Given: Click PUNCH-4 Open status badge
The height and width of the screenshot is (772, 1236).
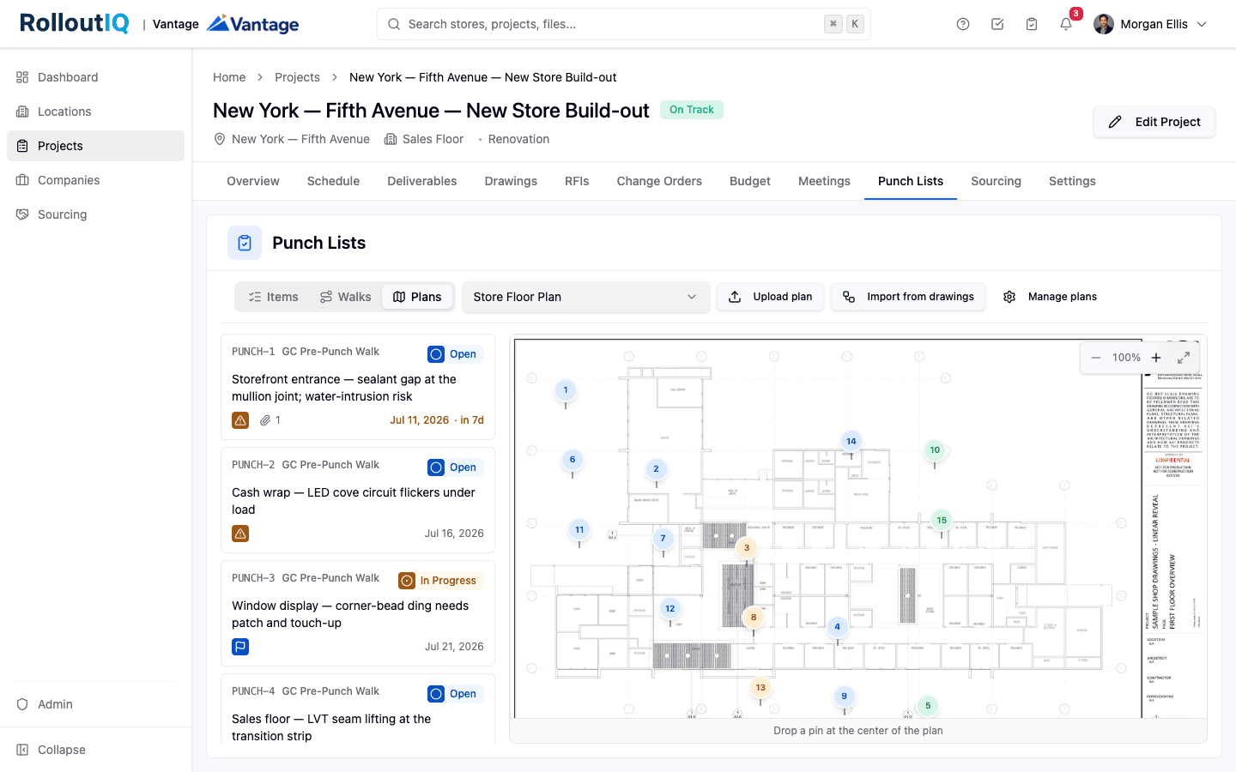Looking at the screenshot, I should [x=455, y=694].
